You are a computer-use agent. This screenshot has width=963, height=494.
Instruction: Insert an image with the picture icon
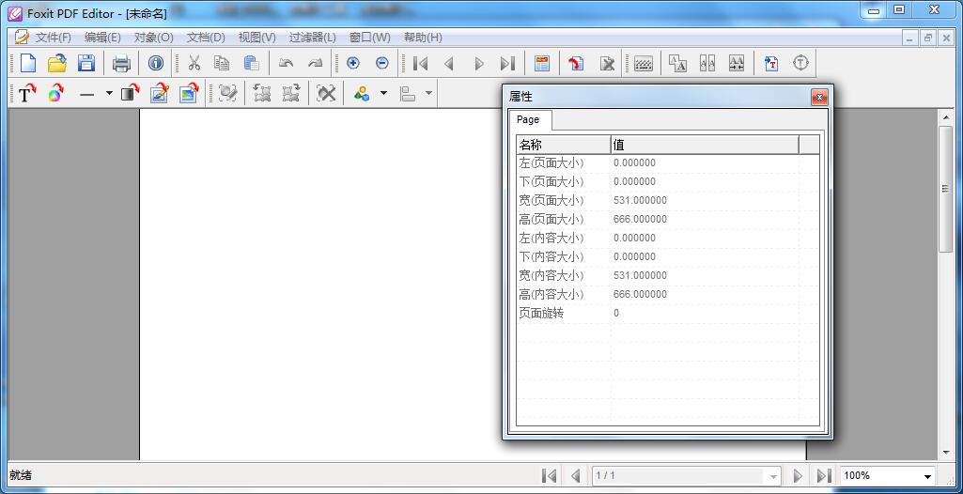[189, 94]
